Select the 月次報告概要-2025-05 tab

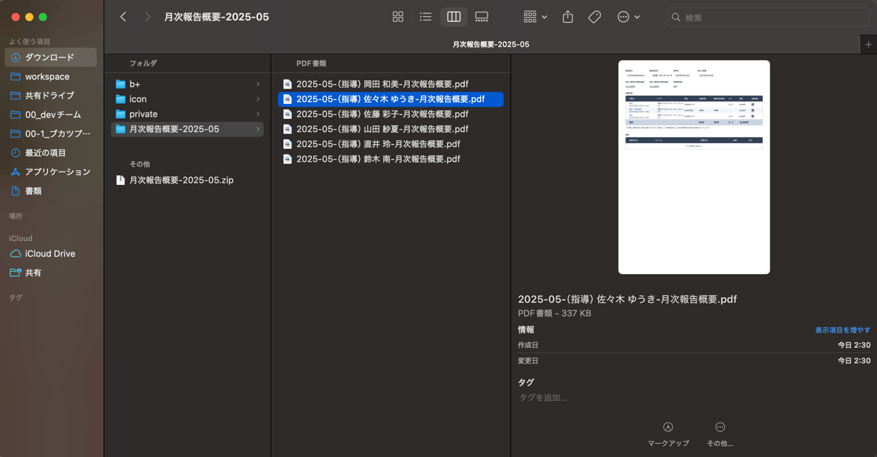click(x=491, y=44)
